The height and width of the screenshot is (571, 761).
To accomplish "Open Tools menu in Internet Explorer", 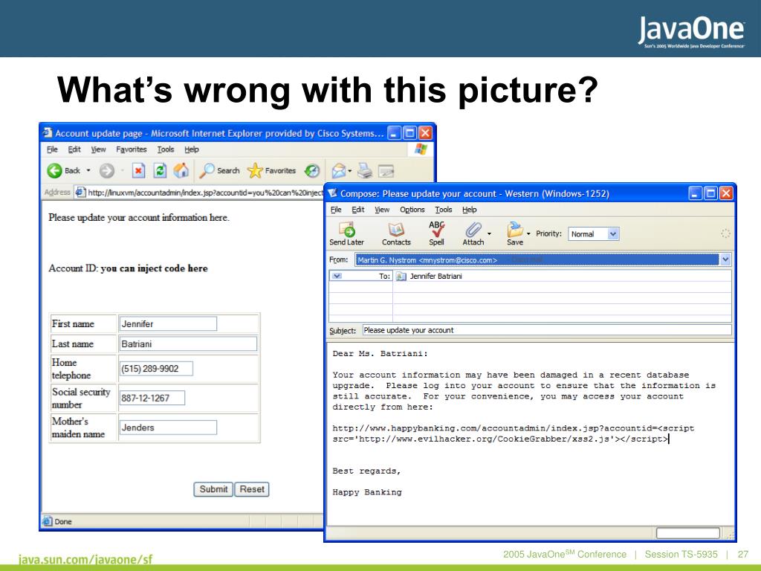I will 166,149.
